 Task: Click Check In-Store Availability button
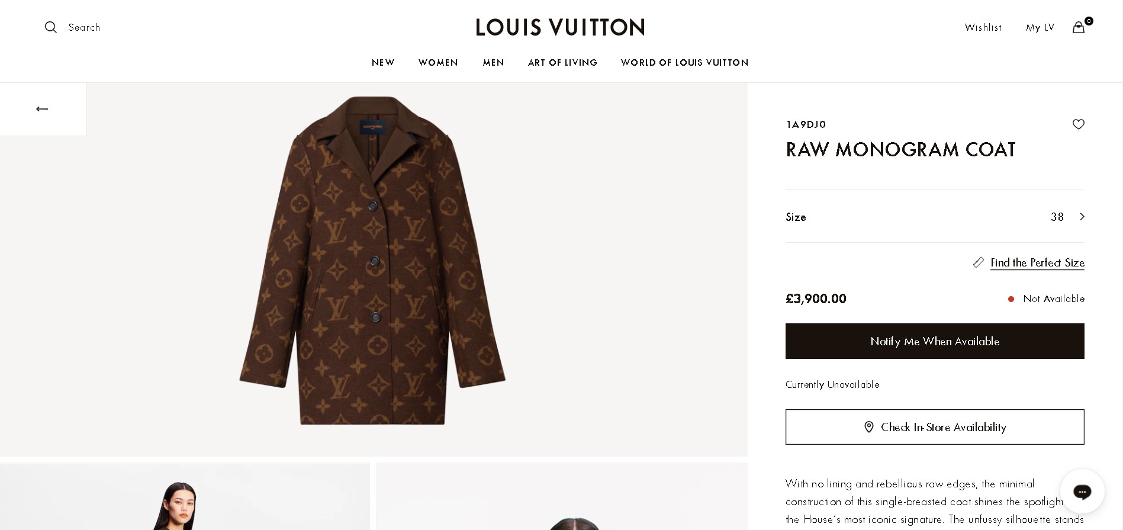[x=934, y=427]
